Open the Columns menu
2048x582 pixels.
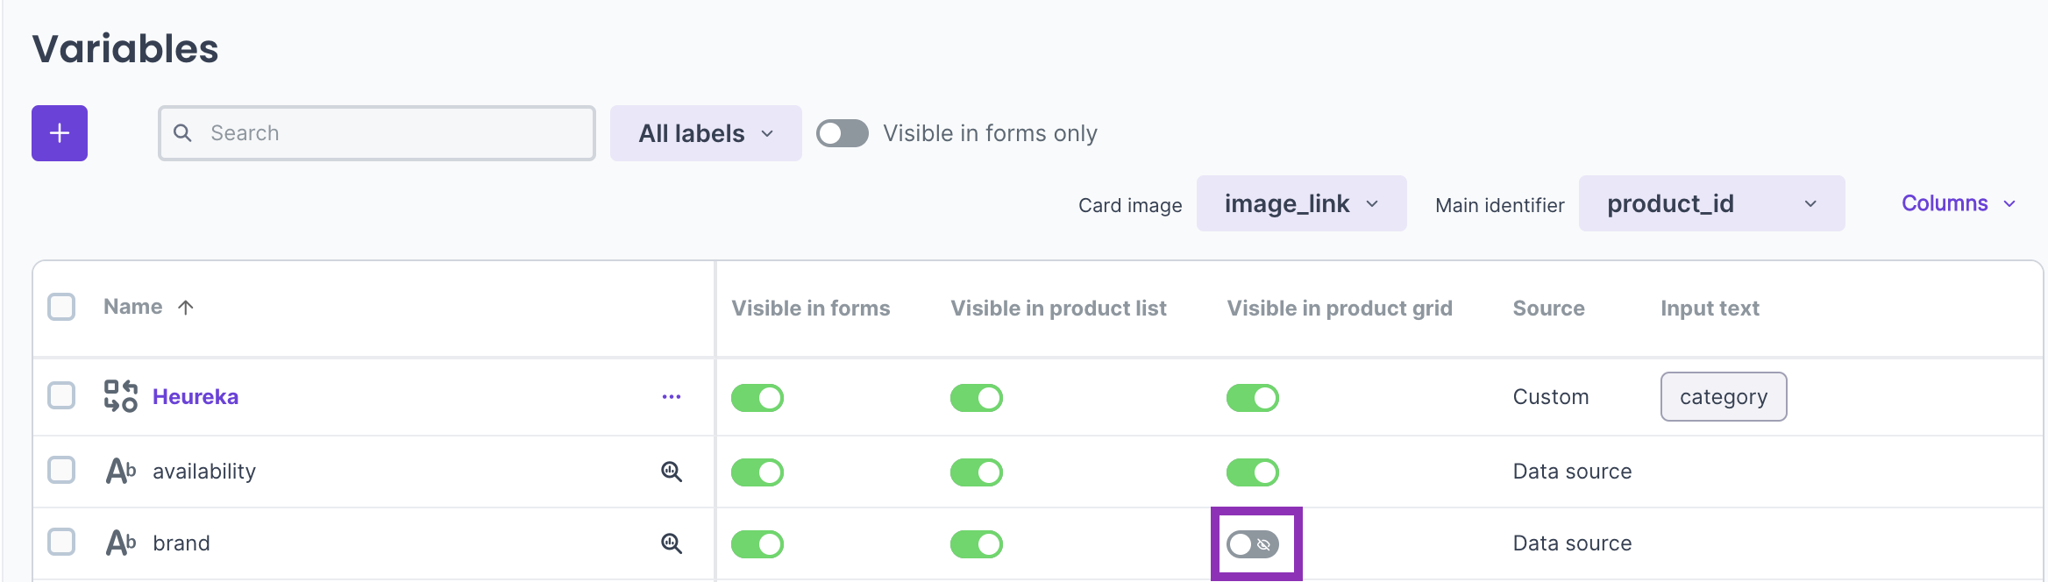click(x=1958, y=203)
